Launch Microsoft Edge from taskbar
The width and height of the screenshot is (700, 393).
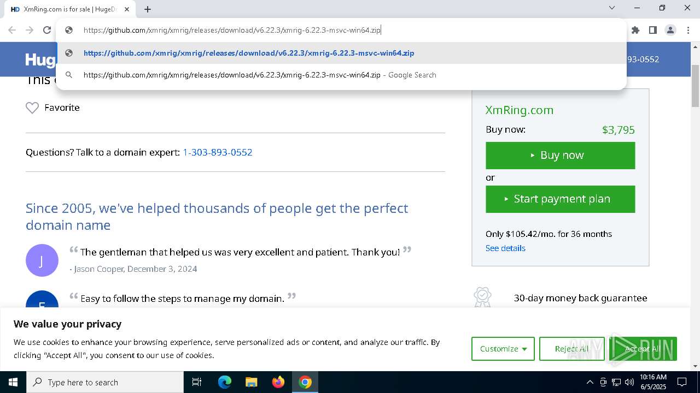tap(225, 382)
